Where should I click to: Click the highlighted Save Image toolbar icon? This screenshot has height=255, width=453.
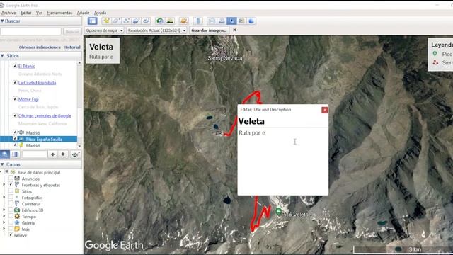point(231,21)
